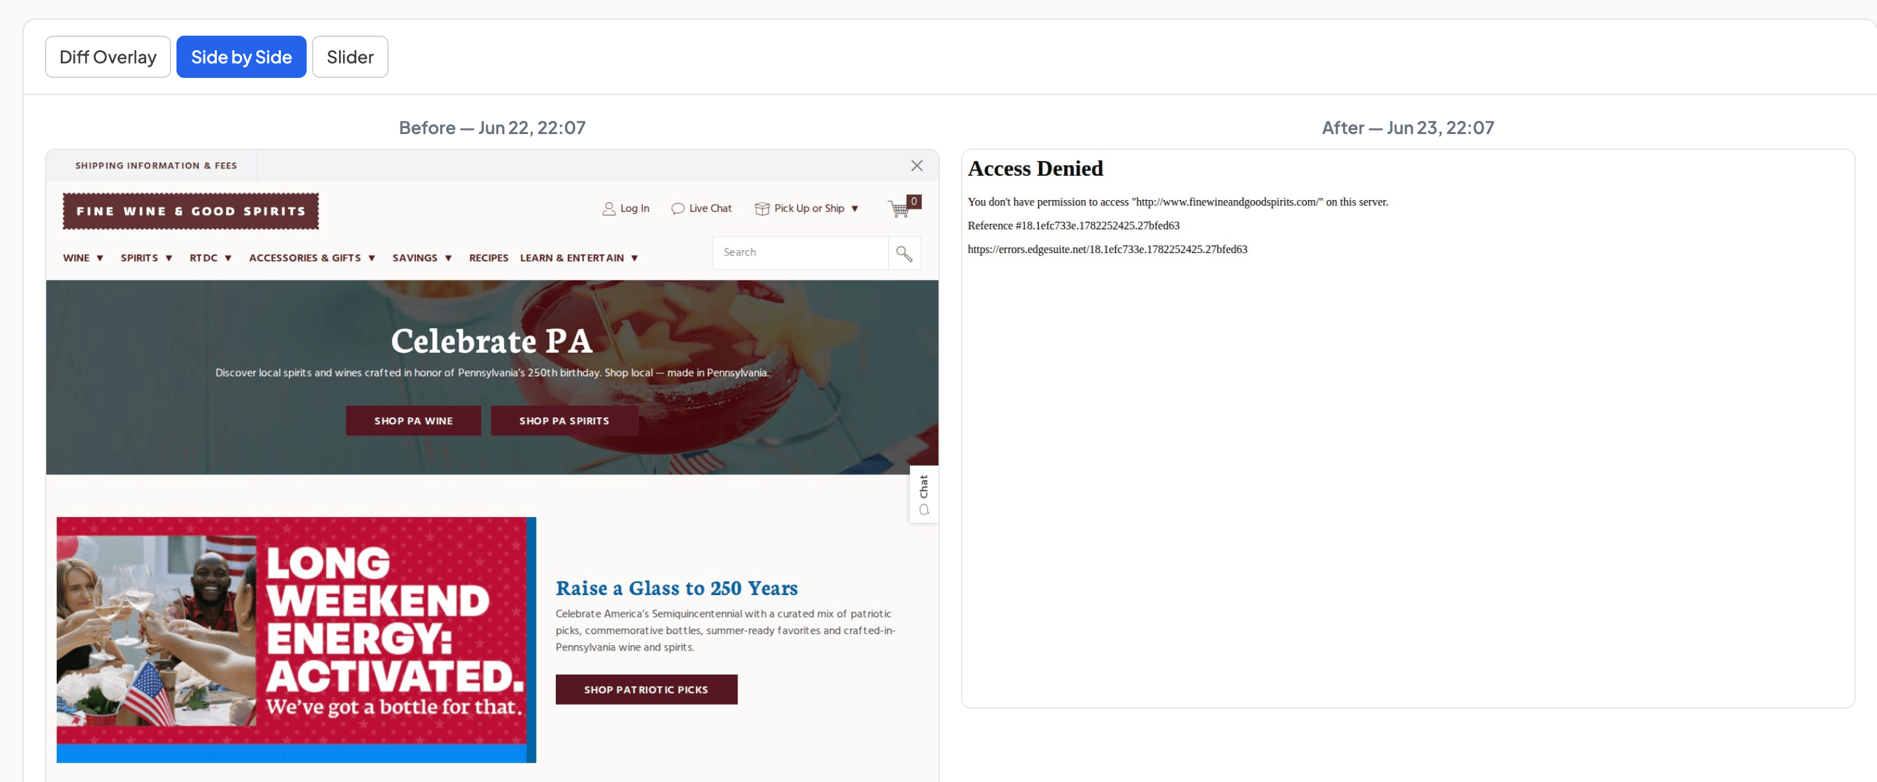This screenshot has height=782, width=1877.
Task: Expand the Pick Up or Ship dropdown arrow
Action: [x=855, y=209]
